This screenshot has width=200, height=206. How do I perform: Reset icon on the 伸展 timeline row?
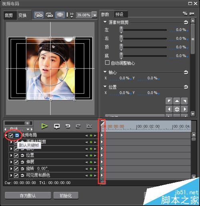pos(22,162)
